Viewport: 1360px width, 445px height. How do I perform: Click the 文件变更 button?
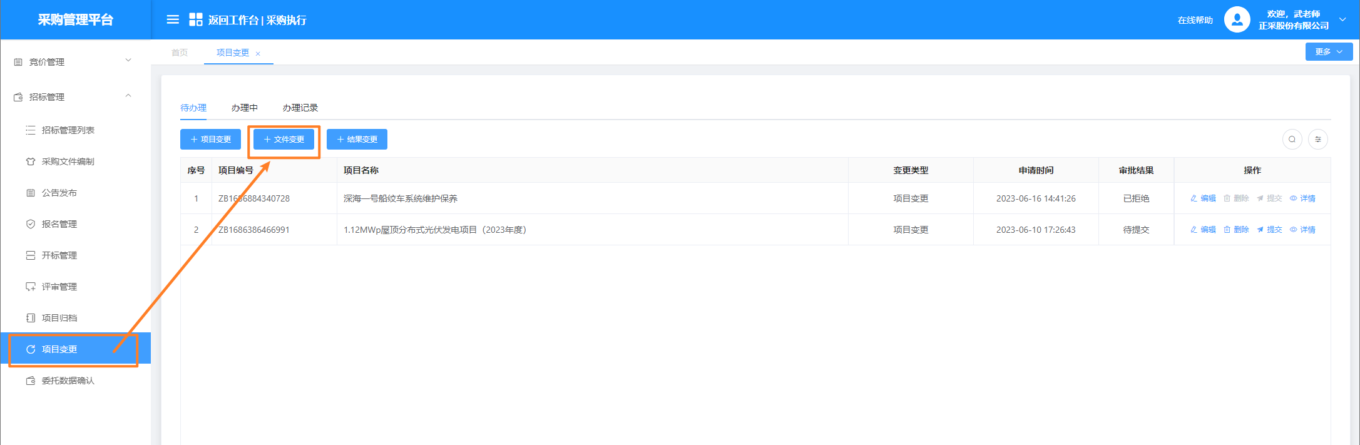(x=284, y=140)
